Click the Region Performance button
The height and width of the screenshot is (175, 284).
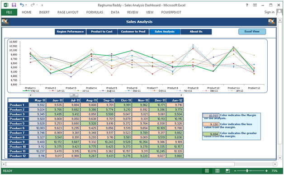click(x=70, y=32)
